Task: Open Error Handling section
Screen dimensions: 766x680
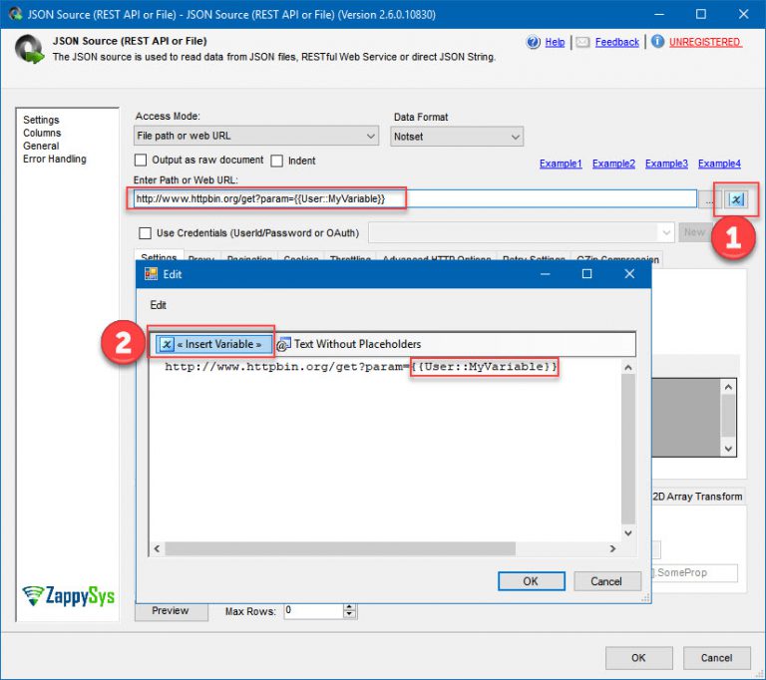Action: coord(55,159)
